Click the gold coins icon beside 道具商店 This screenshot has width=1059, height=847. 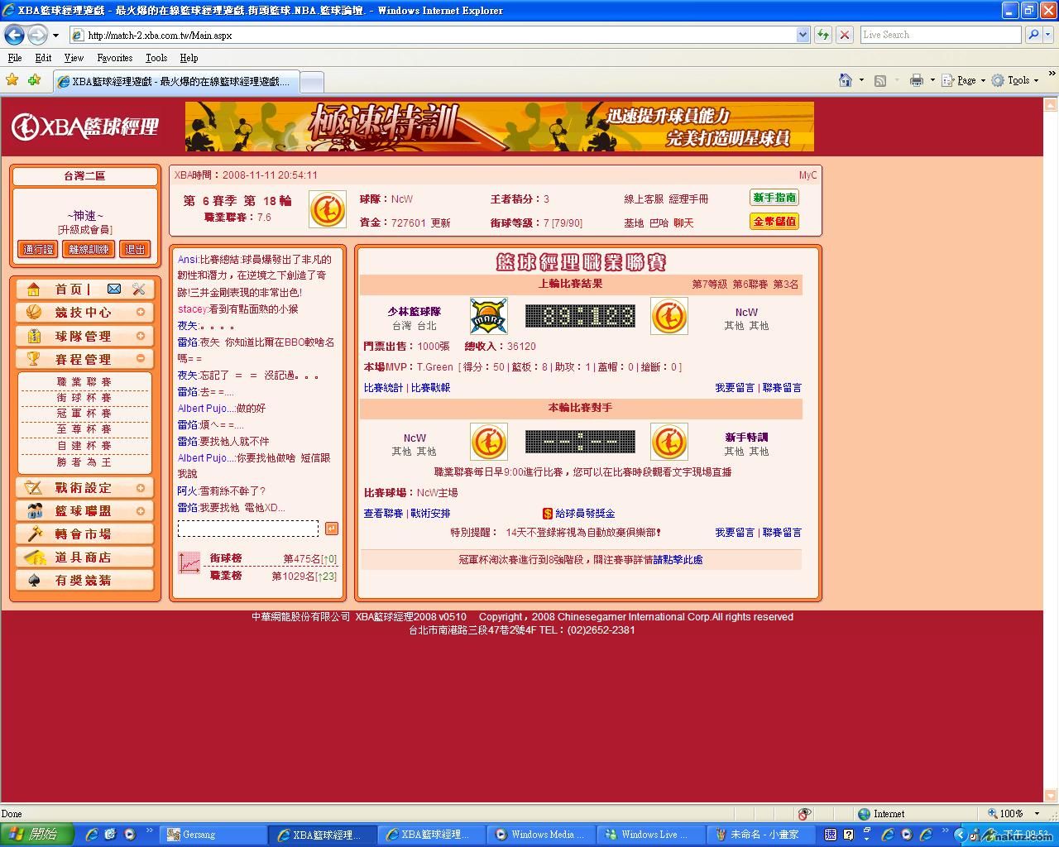(34, 557)
